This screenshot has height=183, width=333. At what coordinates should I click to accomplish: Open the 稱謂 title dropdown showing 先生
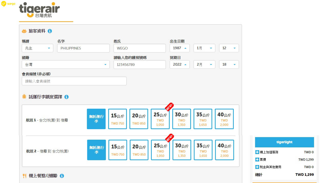pos(38,48)
